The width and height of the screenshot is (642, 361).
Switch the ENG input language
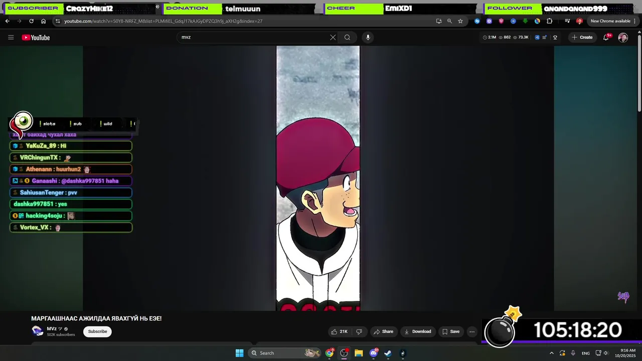(586, 353)
